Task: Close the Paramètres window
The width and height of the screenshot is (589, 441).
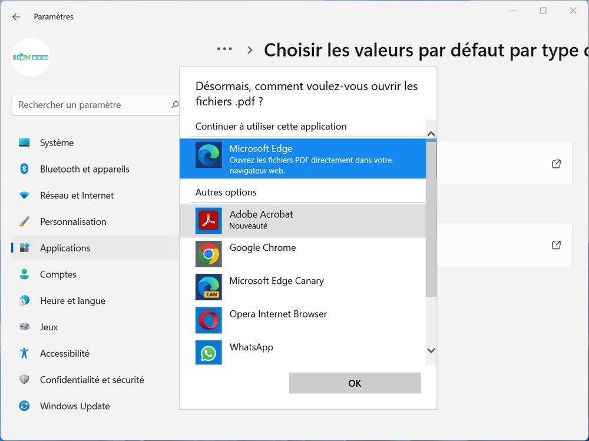Action: (573, 11)
